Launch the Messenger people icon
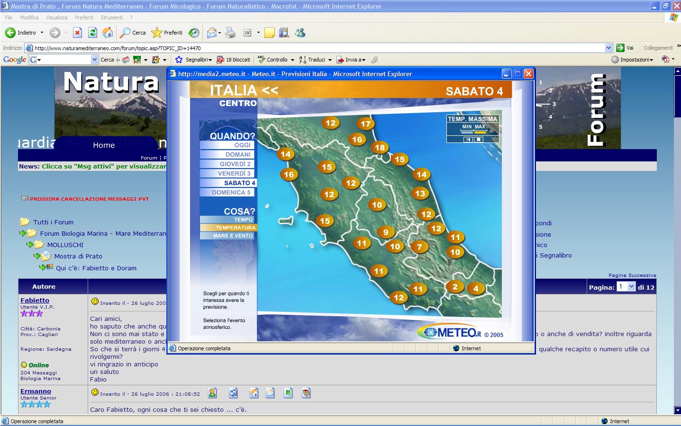Image resolution: width=681 pixels, height=426 pixels. point(300,33)
